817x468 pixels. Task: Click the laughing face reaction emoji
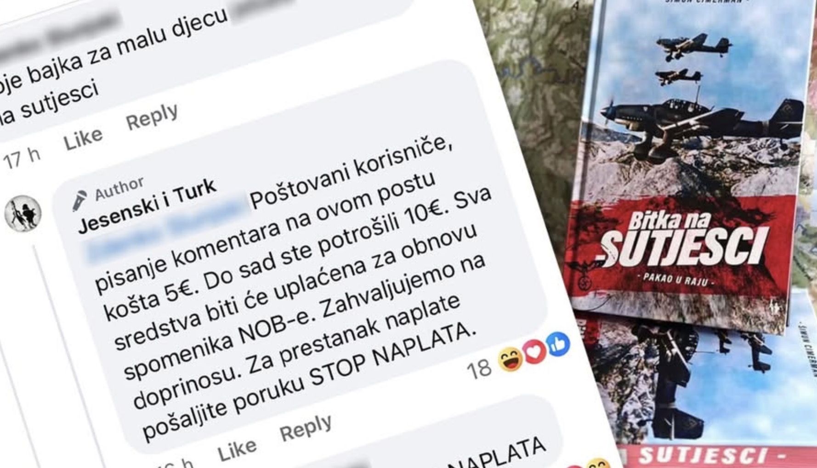point(511,359)
